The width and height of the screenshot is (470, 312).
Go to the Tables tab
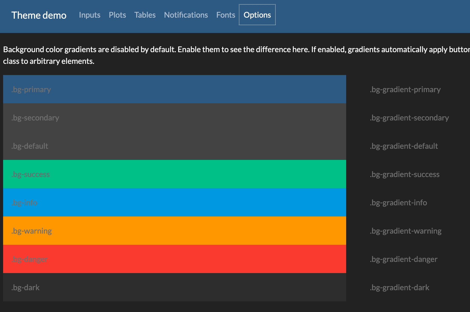(x=145, y=15)
